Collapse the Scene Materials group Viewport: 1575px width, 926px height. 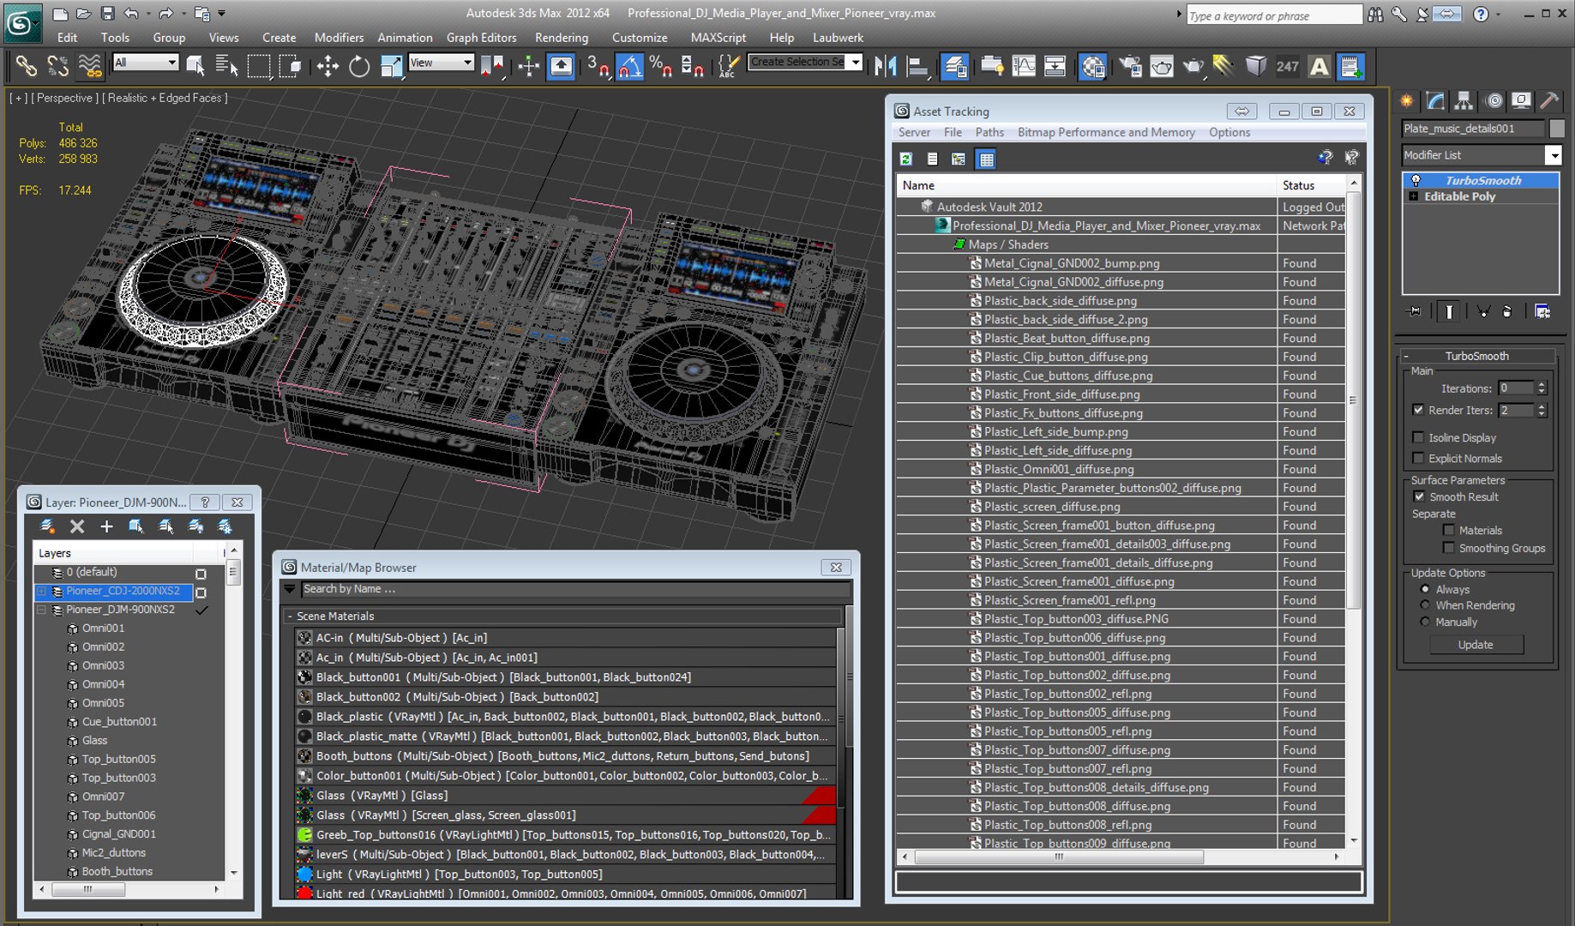click(290, 616)
